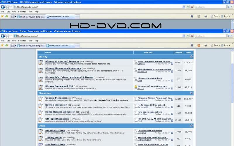Image resolution: width=234 pixels, height=146 pixels.
Task: Click forum icon beside General Discussion
Action: pyautogui.click(x=41, y=99)
